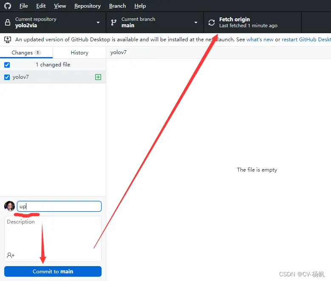Switch to the History tab
Screen dimensions: 331x281
pos(79,53)
